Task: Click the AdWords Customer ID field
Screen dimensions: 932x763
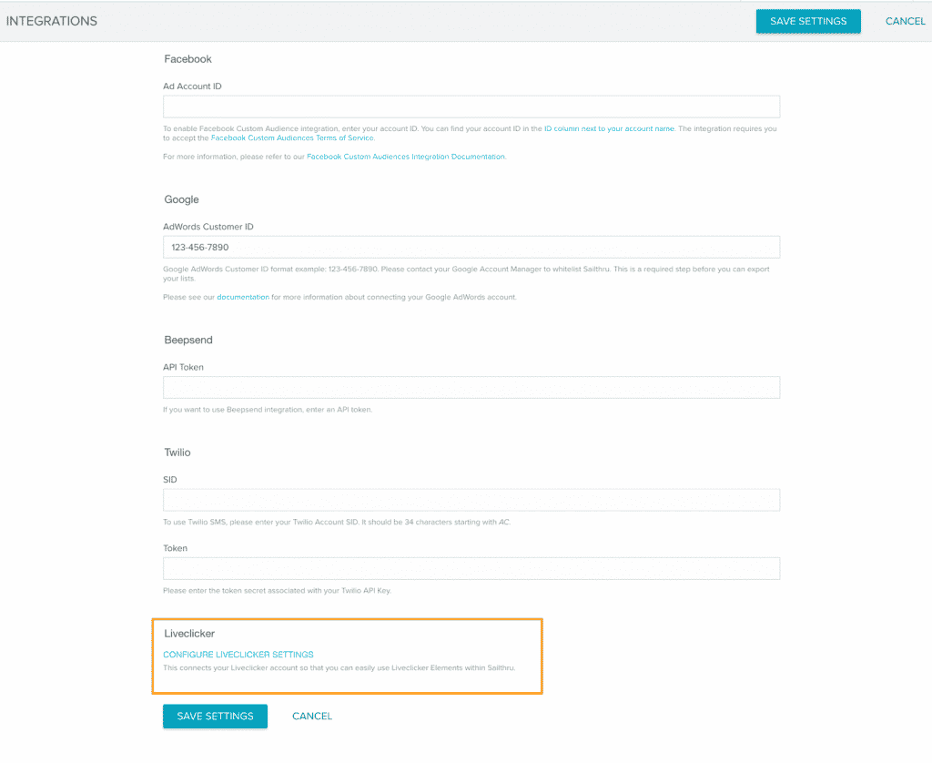Action: pos(471,247)
